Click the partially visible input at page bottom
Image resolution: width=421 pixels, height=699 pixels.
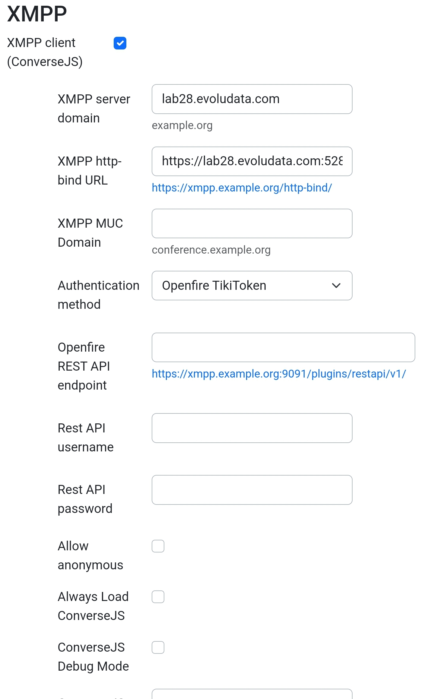coord(252,694)
